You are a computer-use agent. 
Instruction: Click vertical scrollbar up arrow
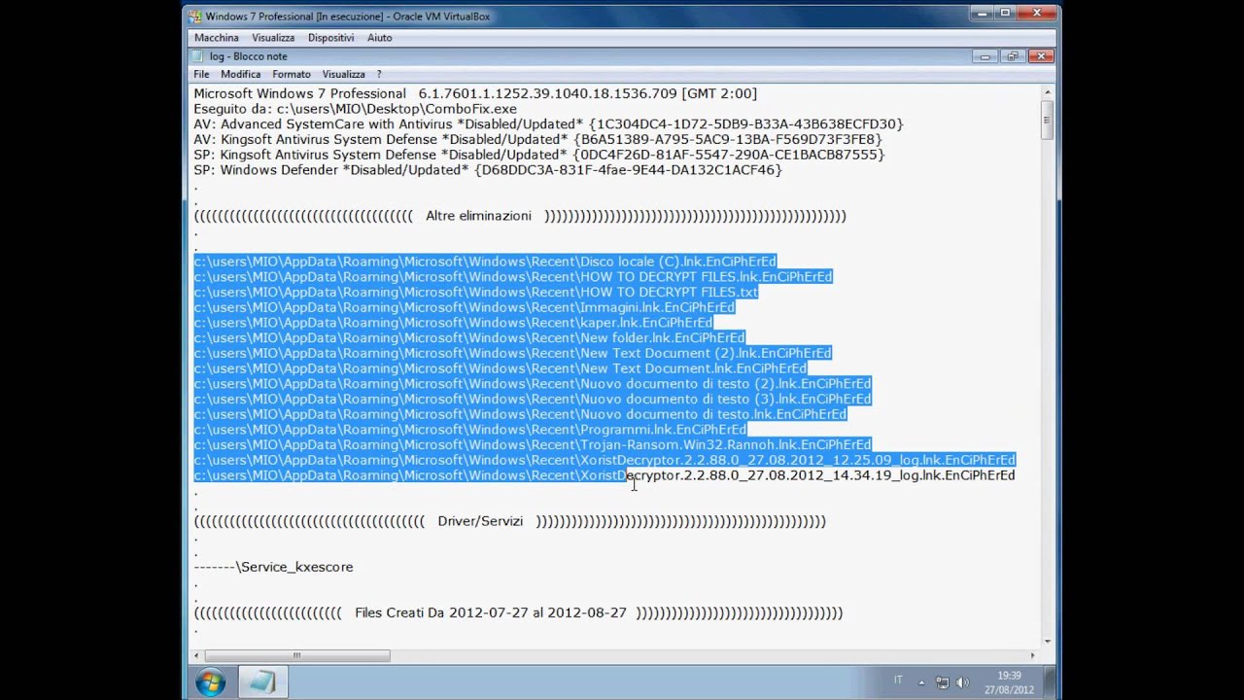(x=1047, y=92)
